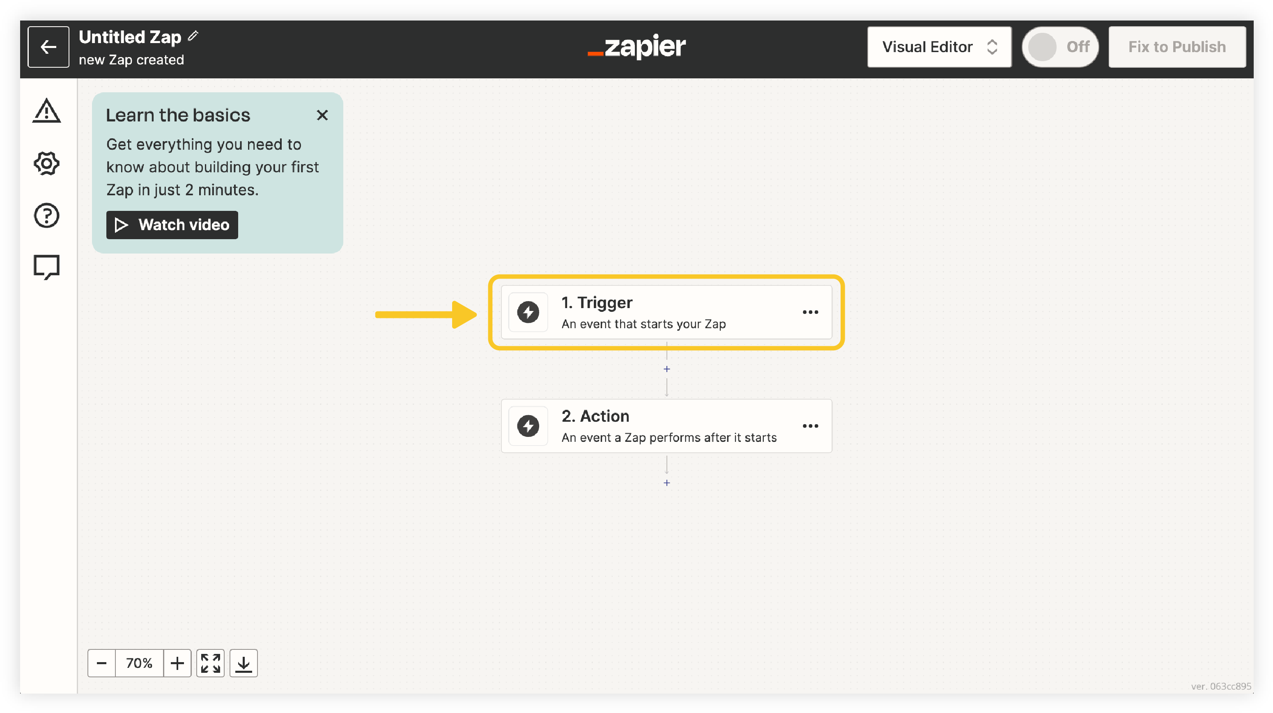Viewport: 1273px width, 713px height.
Task: Open the Action step three-dots menu
Action: click(810, 426)
